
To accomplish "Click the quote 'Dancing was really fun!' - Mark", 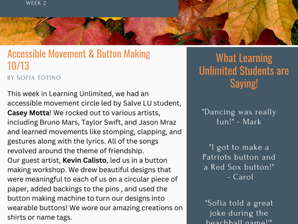I will pyautogui.click(x=239, y=117).
